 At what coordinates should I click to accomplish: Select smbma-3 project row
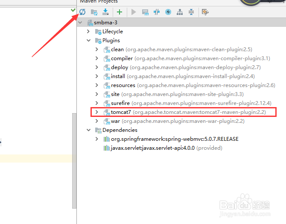click(x=181, y=23)
